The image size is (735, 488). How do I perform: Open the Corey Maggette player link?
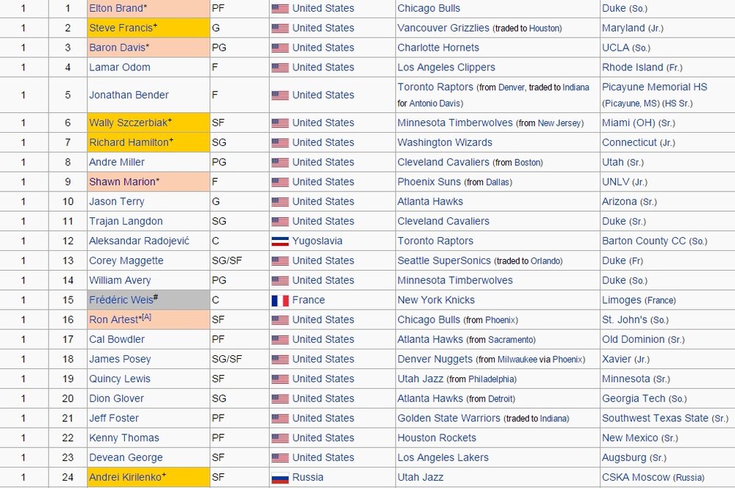coord(126,260)
